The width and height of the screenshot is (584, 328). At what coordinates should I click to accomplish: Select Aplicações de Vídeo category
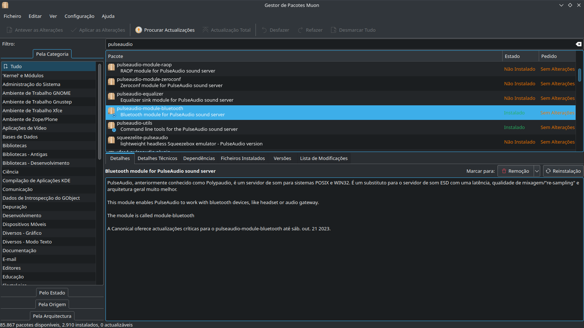point(49,128)
